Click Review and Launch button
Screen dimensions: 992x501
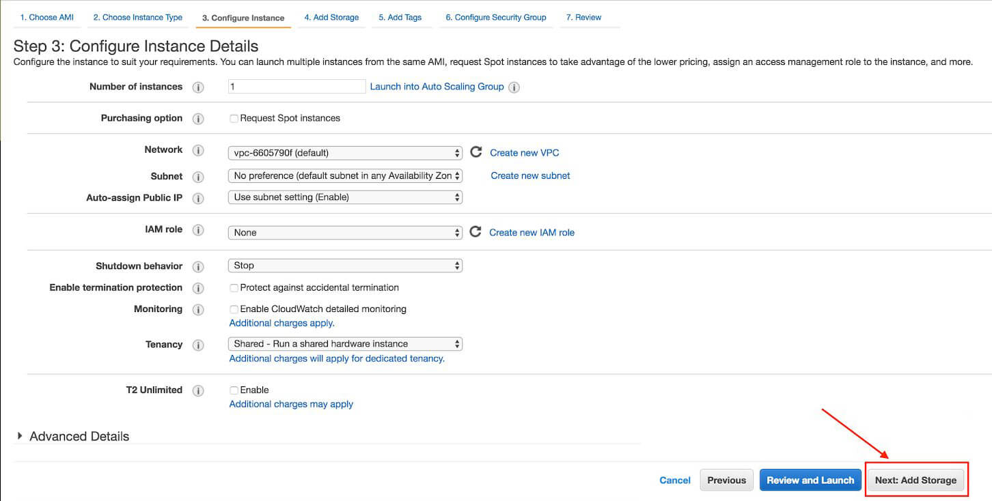click(810, 480)
